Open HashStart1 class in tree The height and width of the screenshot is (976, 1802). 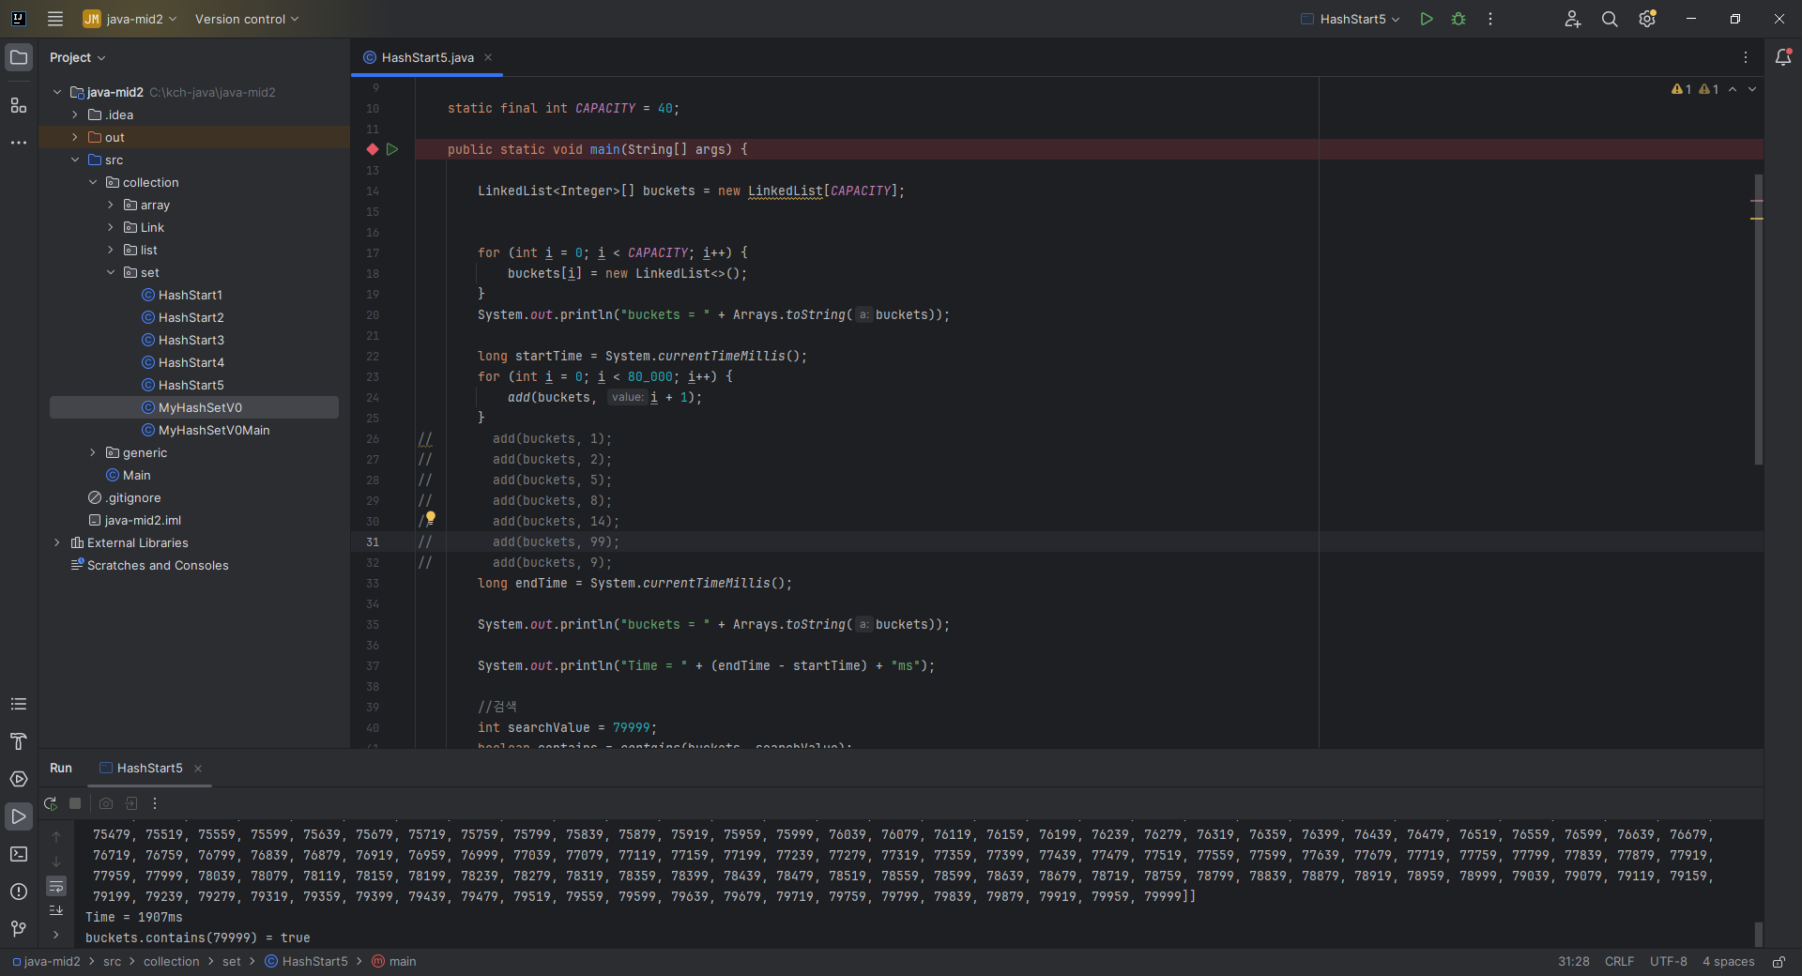point(190,295)
